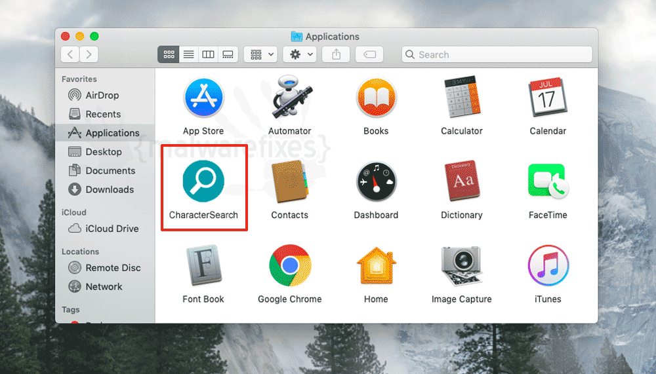Select the Image Capture camera icon
This screenshot has width=656, height=374.
pyautogui.click(x=462, y=266)
